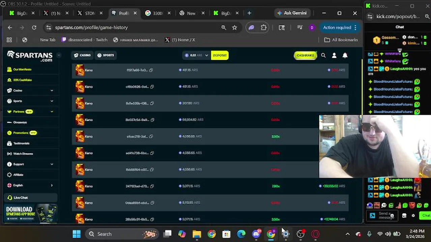Open Chrome three-dot menu
431x242 pixels.
pyautogui.click(x=355, y=28)
